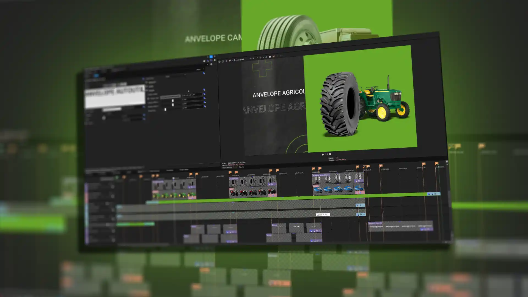Click orange marker before the 00:00:17.00 label
Viewport: 528px width, 297px height.
click(x=381, y=166)
